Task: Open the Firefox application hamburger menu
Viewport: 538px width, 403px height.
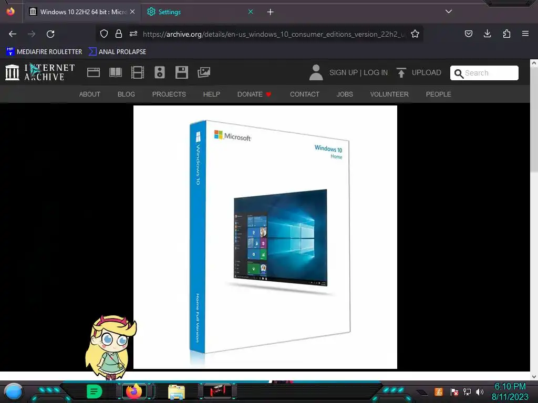Action: tap(525, 34)
